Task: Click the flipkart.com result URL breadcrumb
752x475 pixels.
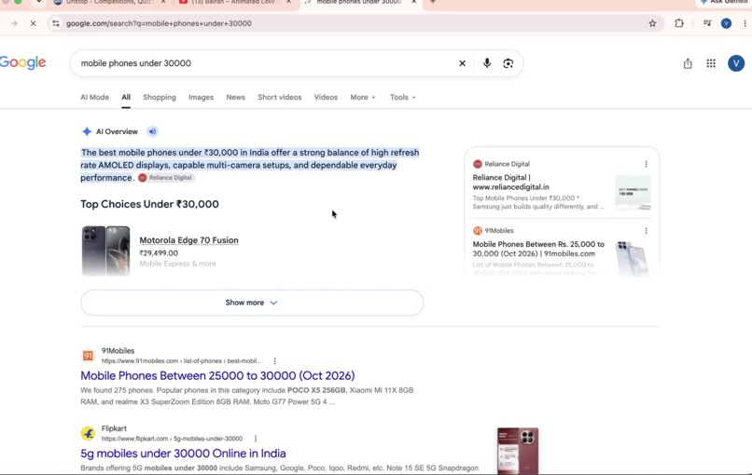Action: click(x=172, y=439)
